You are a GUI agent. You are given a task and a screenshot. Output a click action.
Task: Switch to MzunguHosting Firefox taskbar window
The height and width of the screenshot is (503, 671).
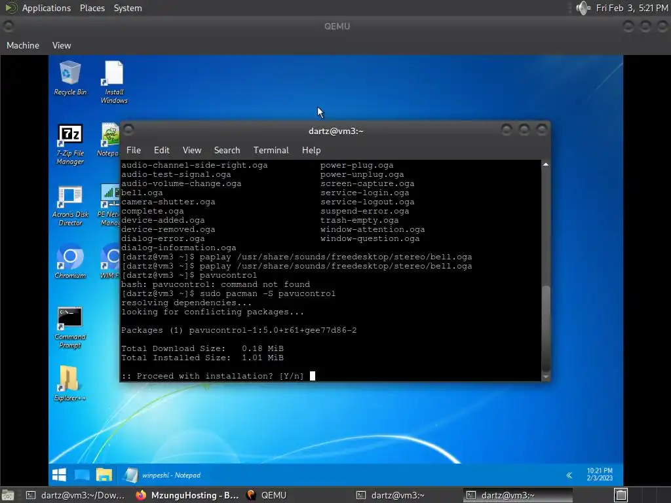click(187, 495)
